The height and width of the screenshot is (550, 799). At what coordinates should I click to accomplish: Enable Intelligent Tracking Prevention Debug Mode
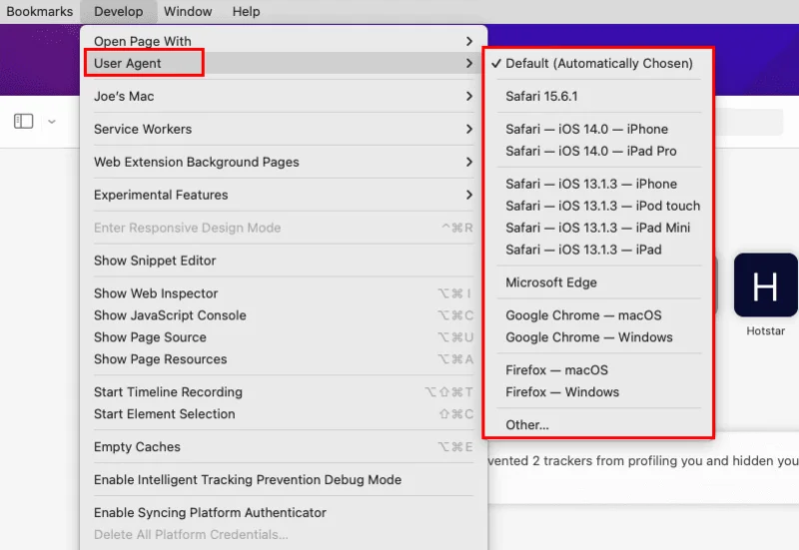pyautogui.click(x=247, y=480)
